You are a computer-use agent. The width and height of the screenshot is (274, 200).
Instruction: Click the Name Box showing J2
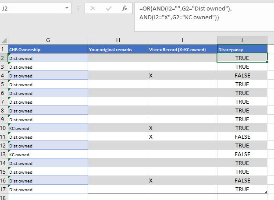[x=32, y=8]
